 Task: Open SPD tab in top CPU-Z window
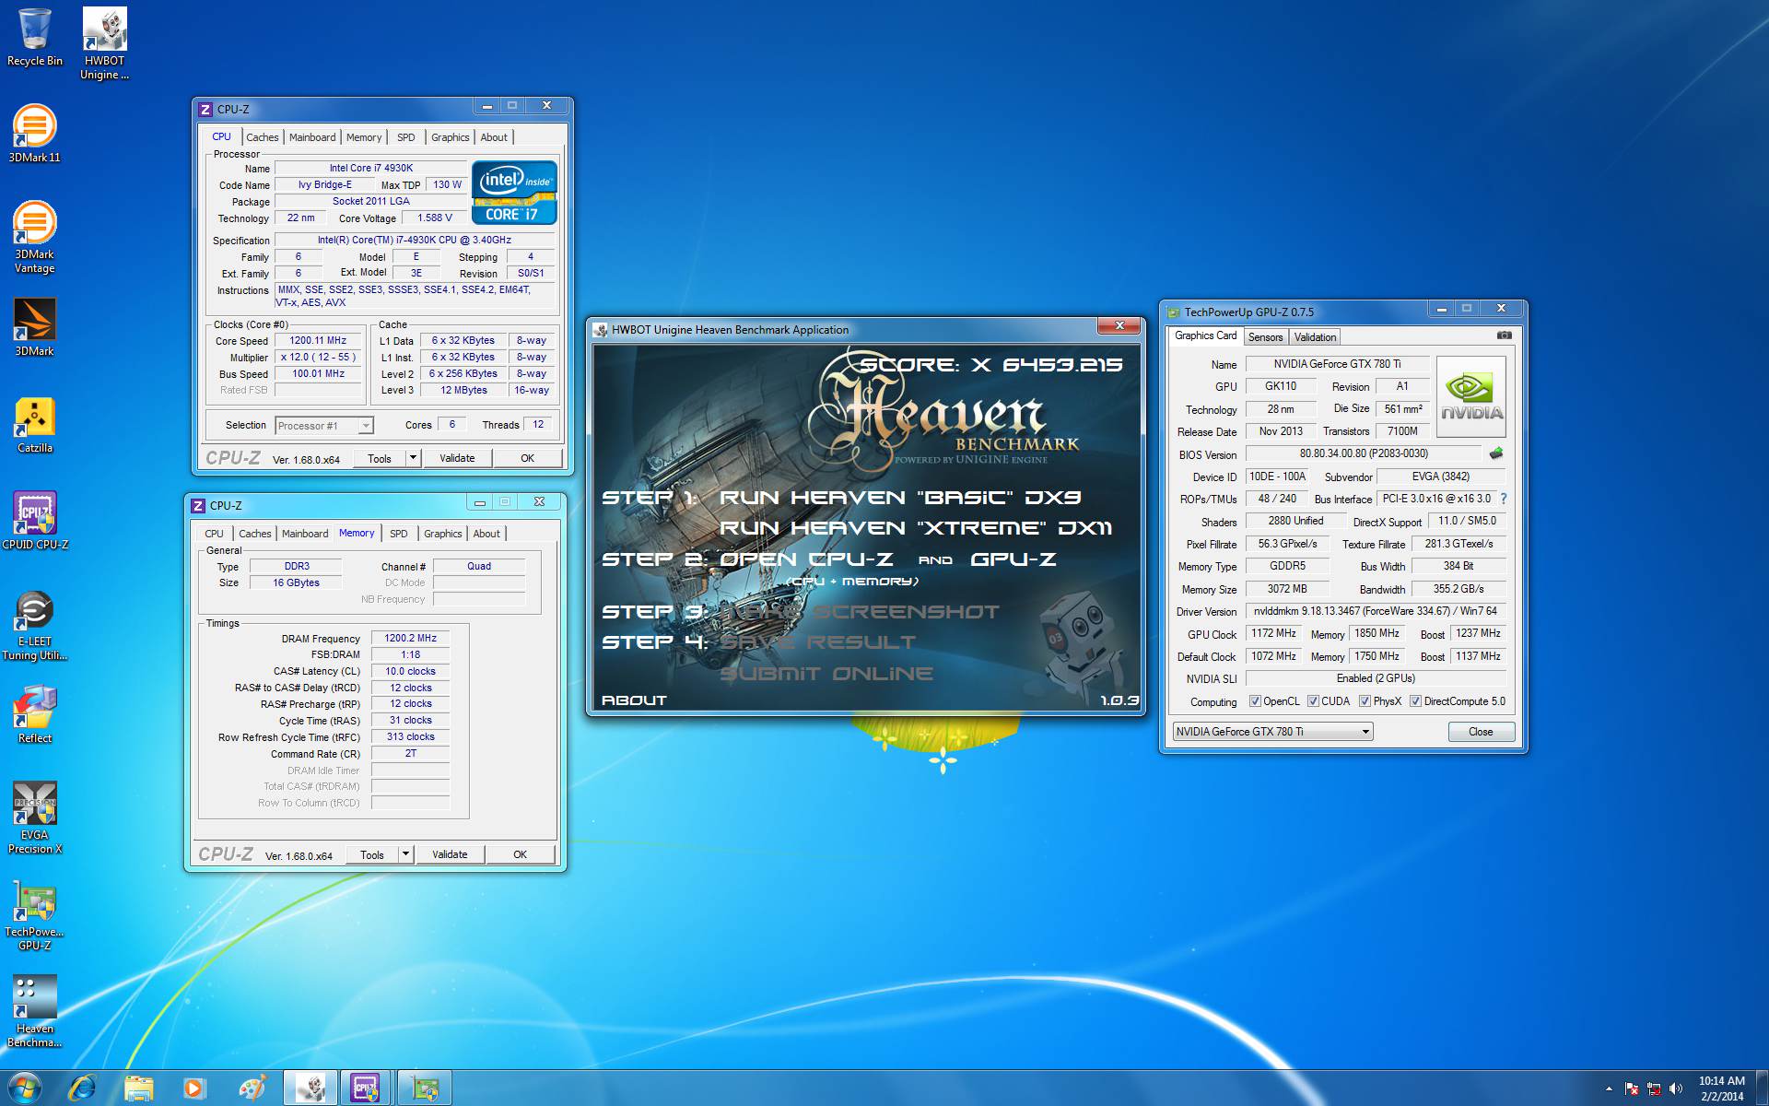(x=405, y=137)
